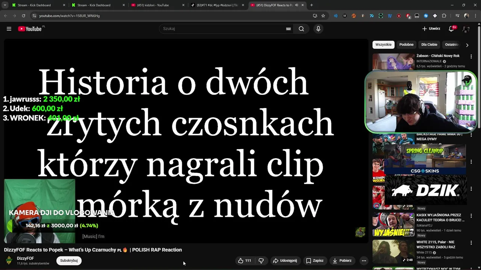Switch to the TikTok #kidzlori tab

point(218,5)
